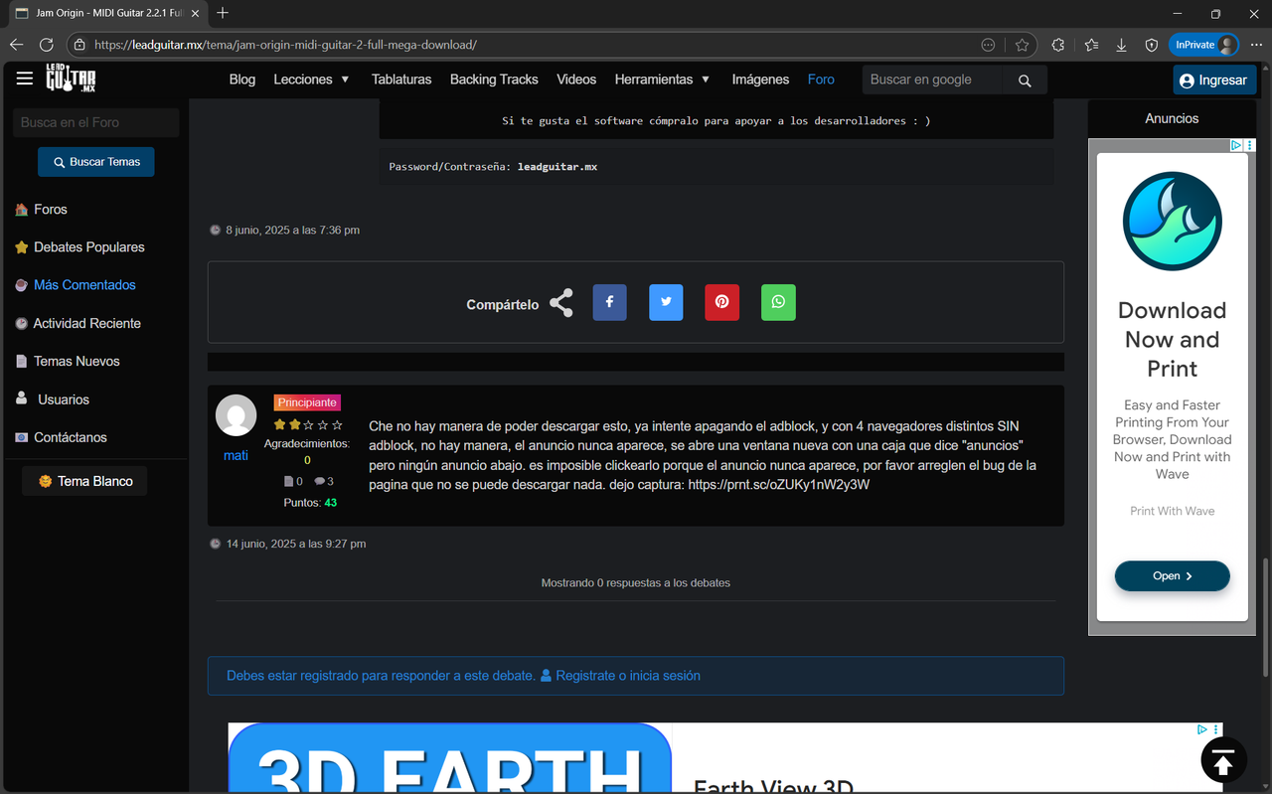The image size is (1272, 794).
Task: Open the InPrivate profile button
Action: click(1204, 45)
